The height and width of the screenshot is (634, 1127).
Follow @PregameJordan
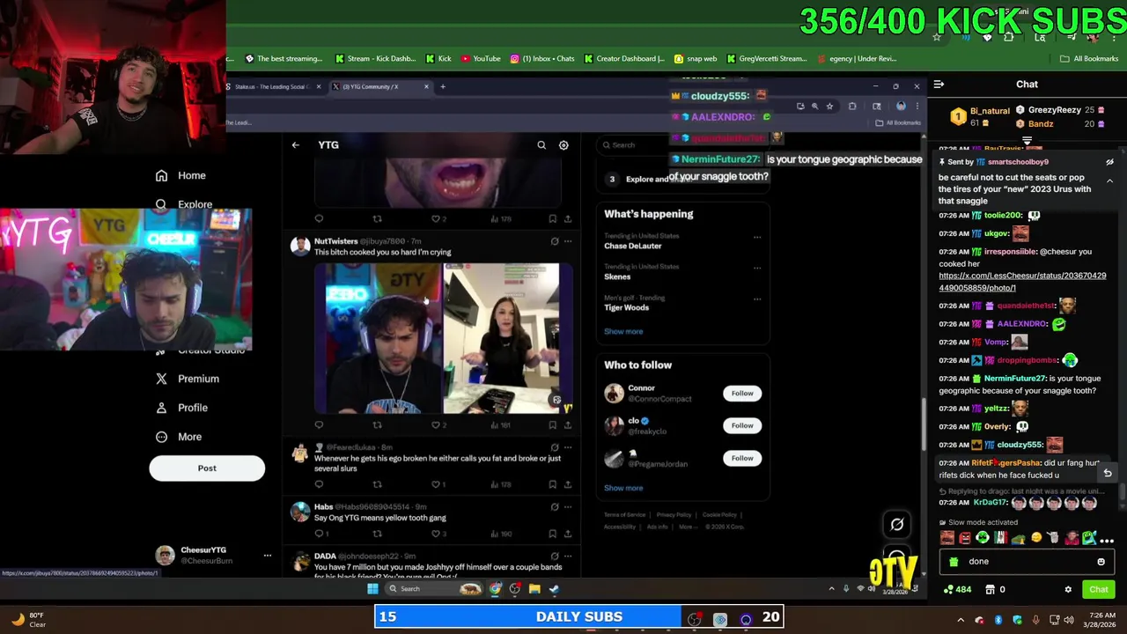742,458
